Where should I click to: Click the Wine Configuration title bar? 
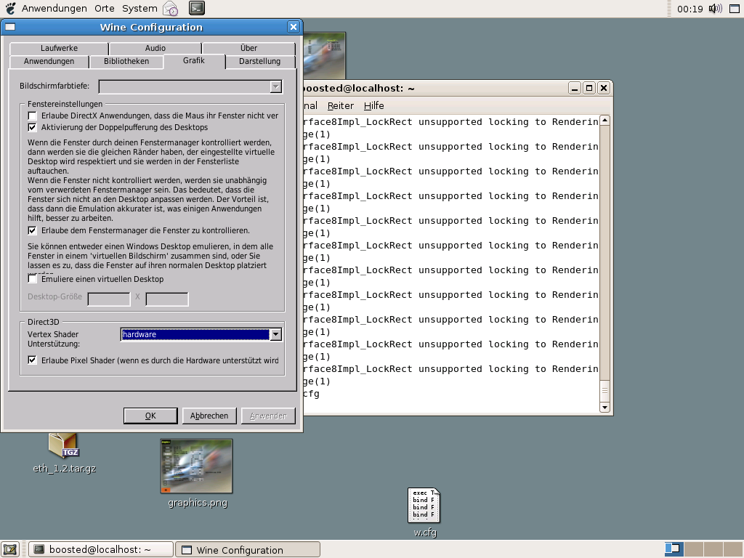(151, 27)
